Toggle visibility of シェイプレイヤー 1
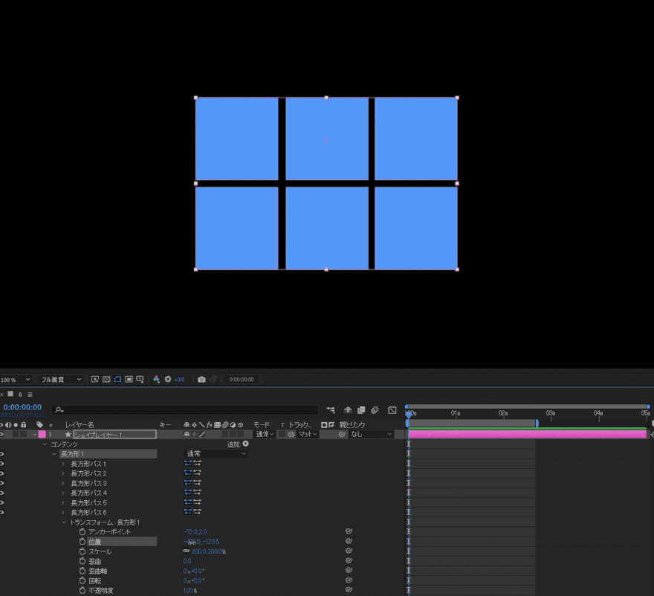Image resolution: width=654 pixels, height=596 pixels. (2, 434)
